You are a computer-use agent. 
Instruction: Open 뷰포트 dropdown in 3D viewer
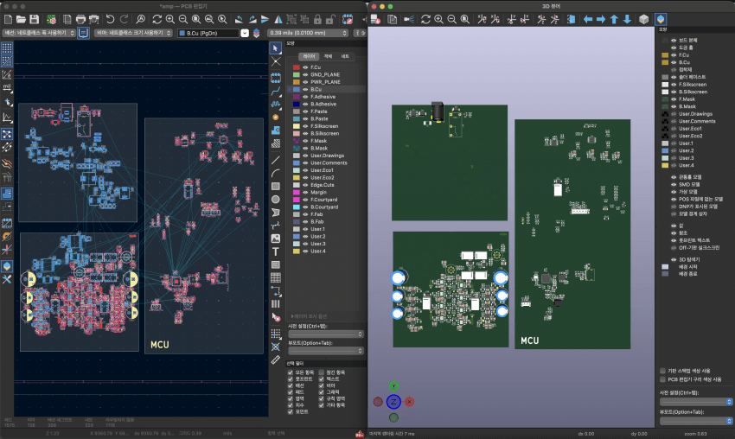[x=696, y=421]
